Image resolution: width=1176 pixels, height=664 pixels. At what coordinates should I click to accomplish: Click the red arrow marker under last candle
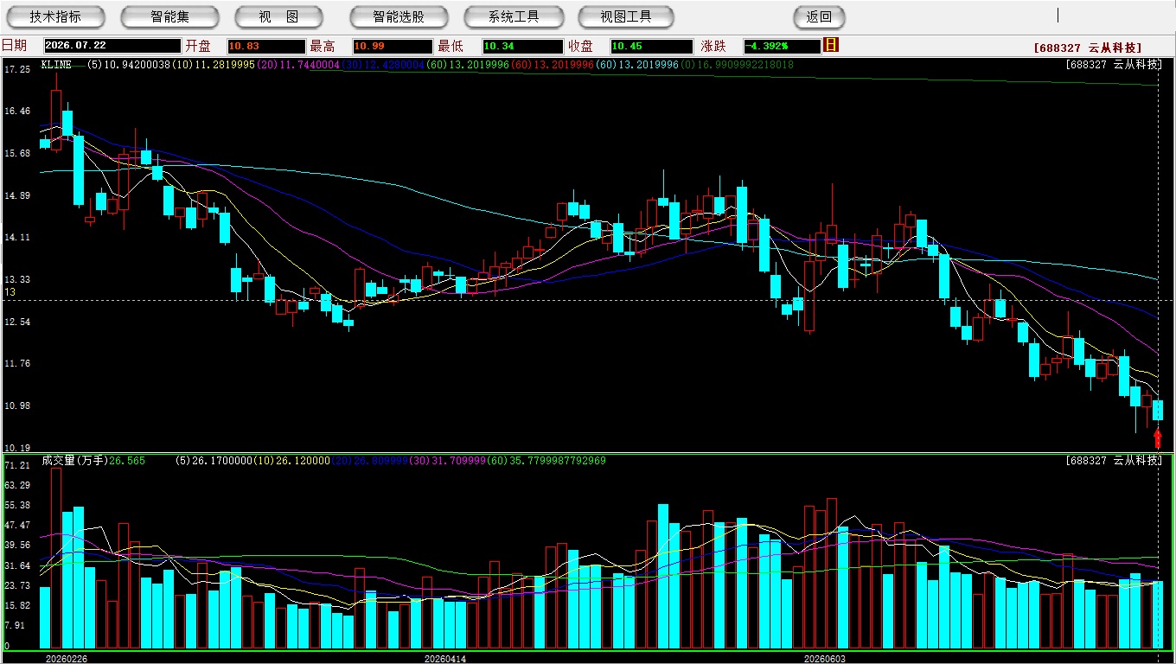click(1158, 438)
